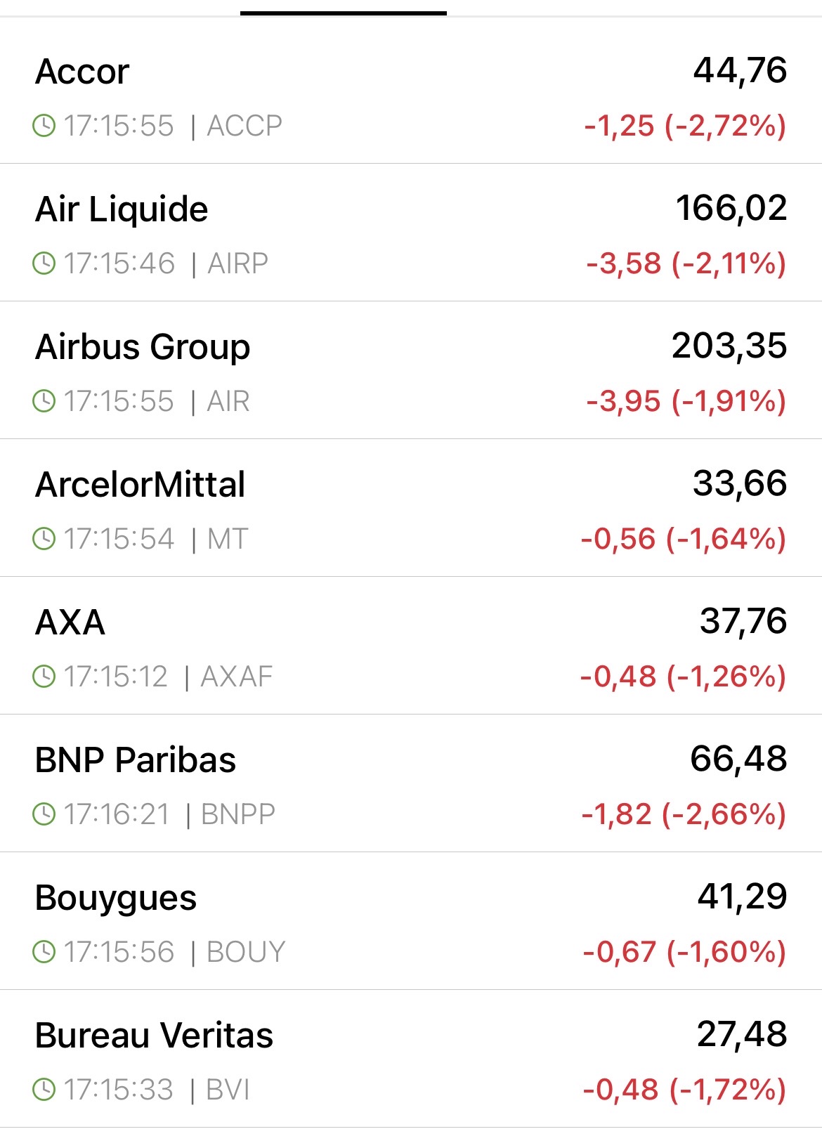This screenshot has width=822, height=1148.
Task: Tap the clock icon in Airbus Group row
Action: pos(44,402)
